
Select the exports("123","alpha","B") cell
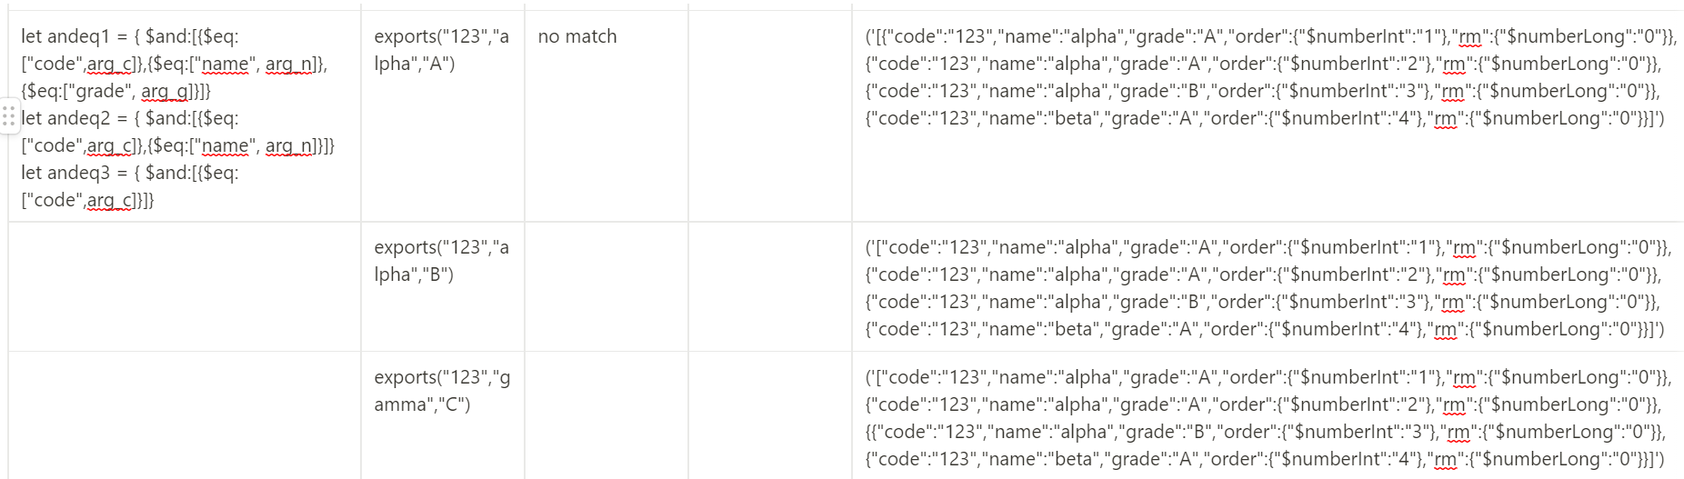pyautogui.click(x=442, y=261)
